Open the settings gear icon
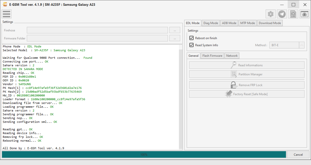 point(271,14)
